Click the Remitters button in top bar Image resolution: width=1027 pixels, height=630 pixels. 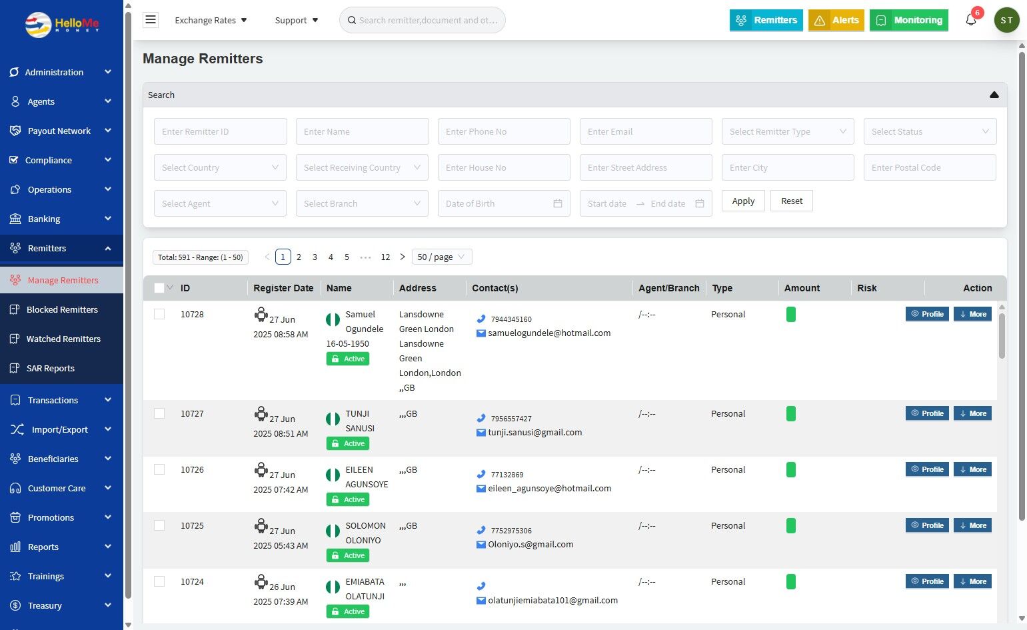766,20
